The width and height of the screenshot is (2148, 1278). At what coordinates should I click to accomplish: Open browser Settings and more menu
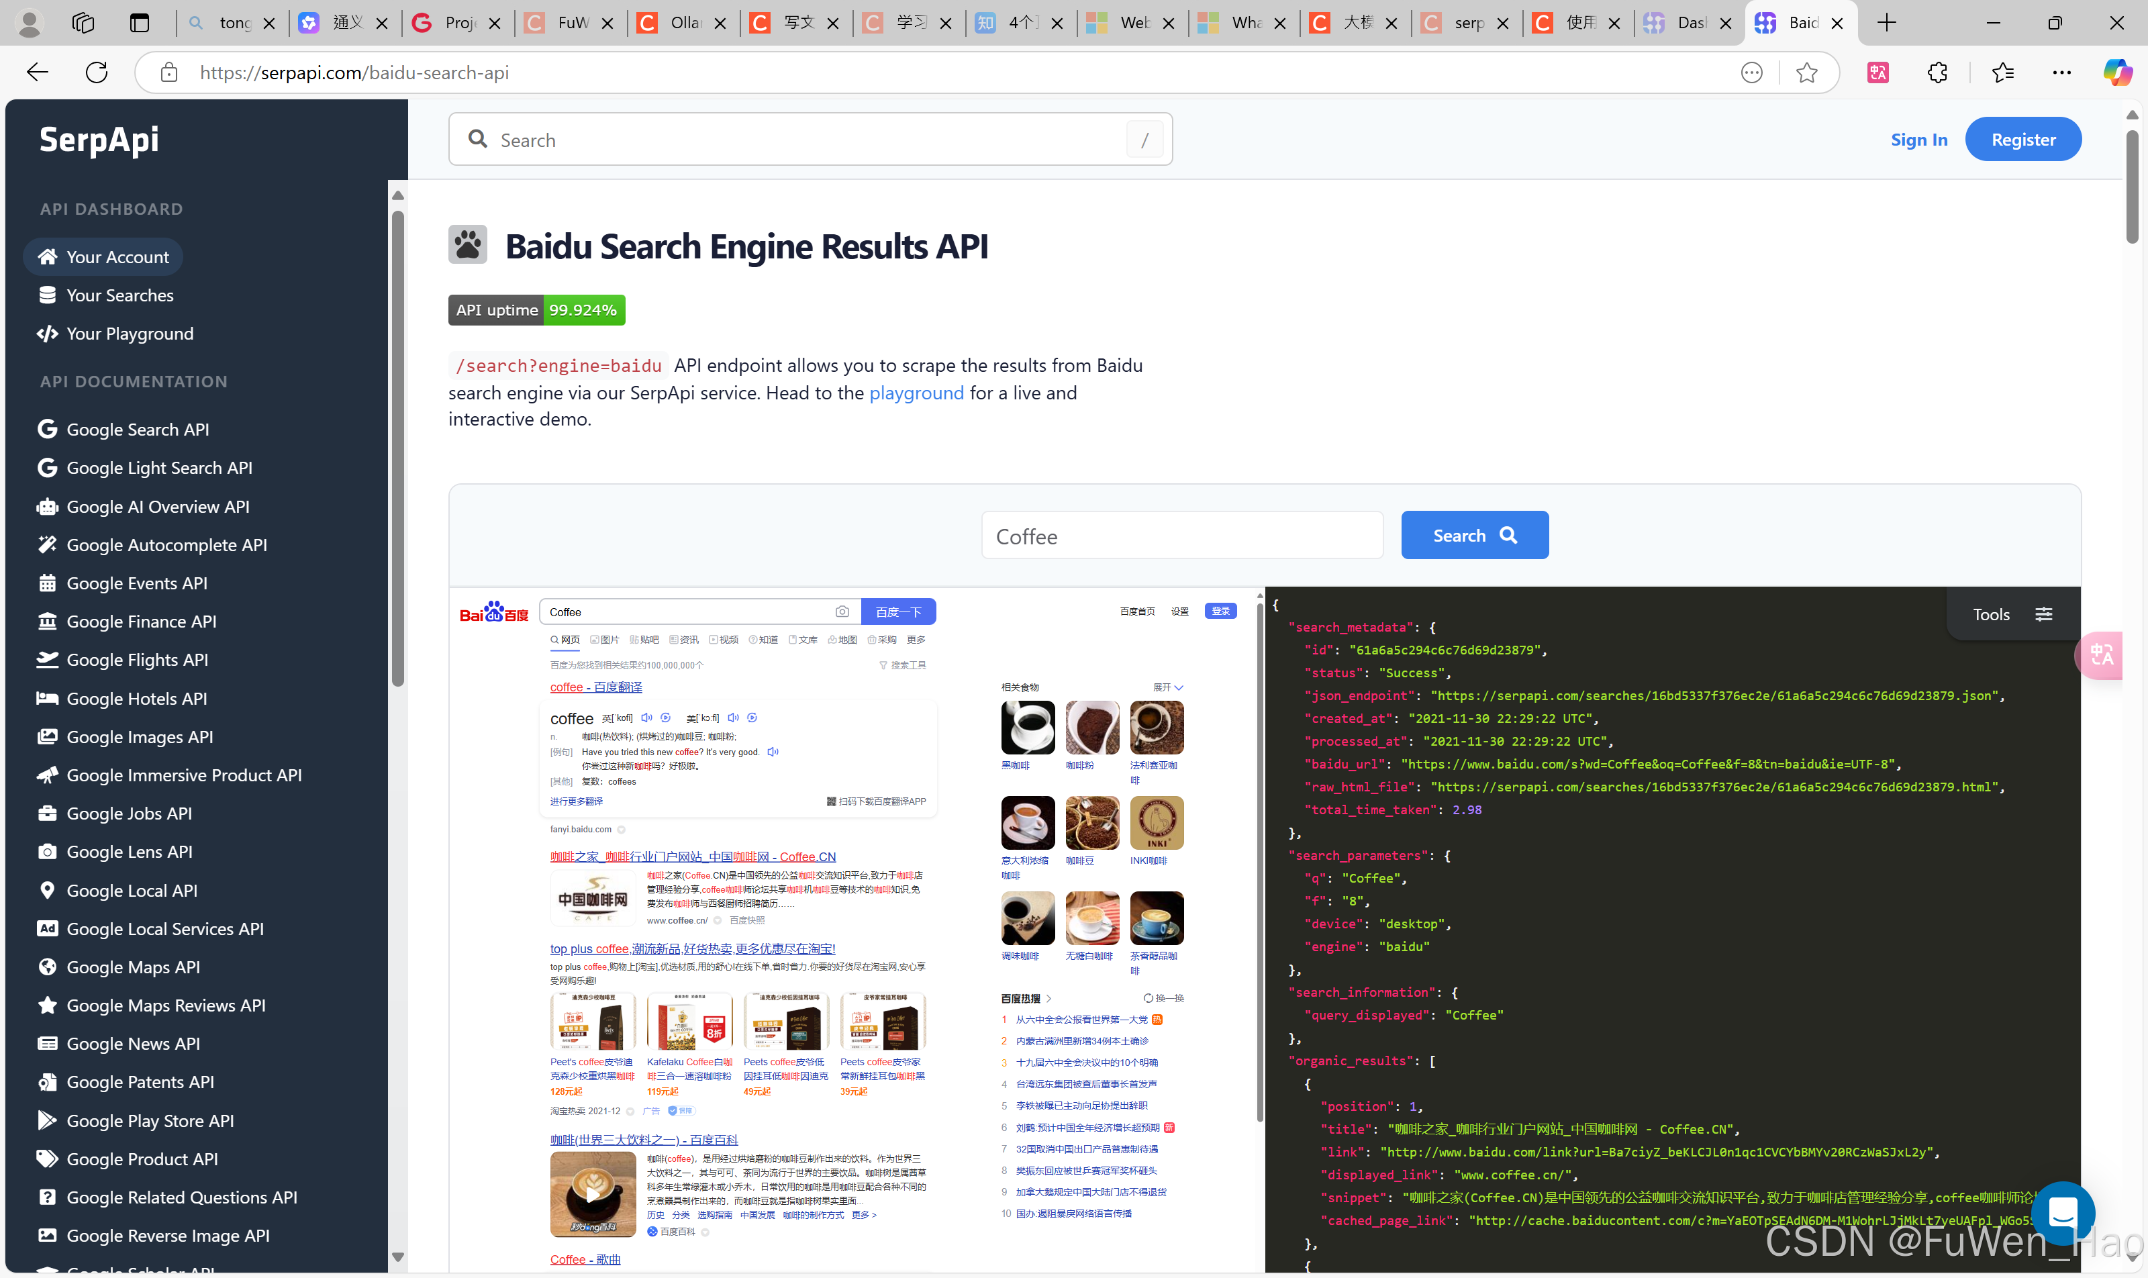(2061, 72)
